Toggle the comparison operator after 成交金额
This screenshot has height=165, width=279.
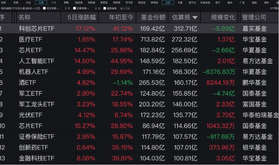pos(58,8)
